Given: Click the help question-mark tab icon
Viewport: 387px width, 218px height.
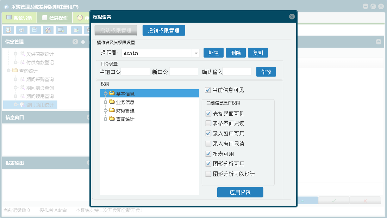Looking at the screenshot, I should pyautogui.click(x=80, y=18).
